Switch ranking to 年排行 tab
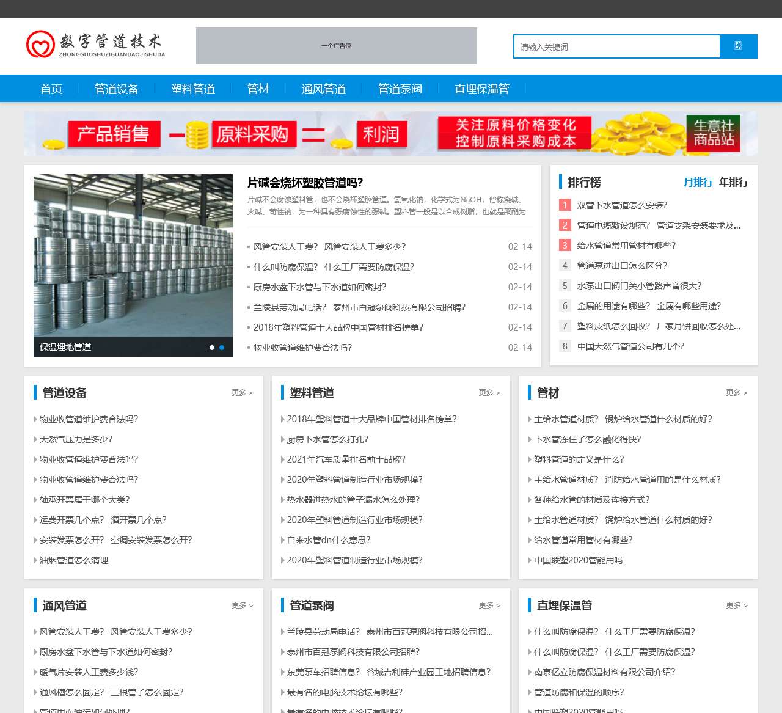This screenshot has width=782, height=713. 733,182
